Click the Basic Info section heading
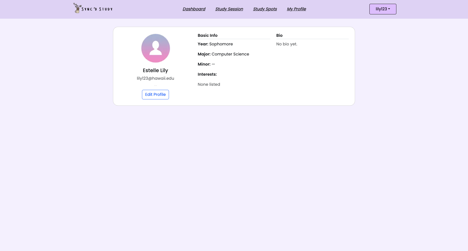 [208, 36]
